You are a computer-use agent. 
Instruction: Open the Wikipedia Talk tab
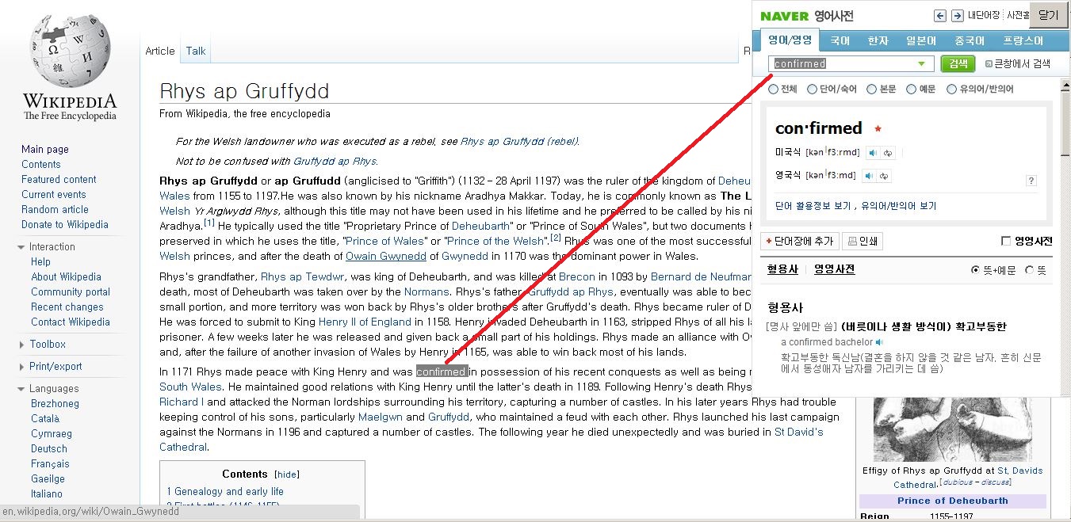(x=196, y=51)
